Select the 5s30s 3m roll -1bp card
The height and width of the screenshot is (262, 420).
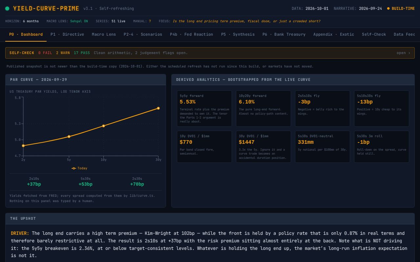tap(382, 147)
